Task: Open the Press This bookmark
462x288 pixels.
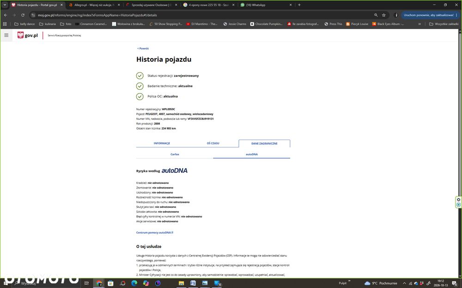Action: pos(333,24)
